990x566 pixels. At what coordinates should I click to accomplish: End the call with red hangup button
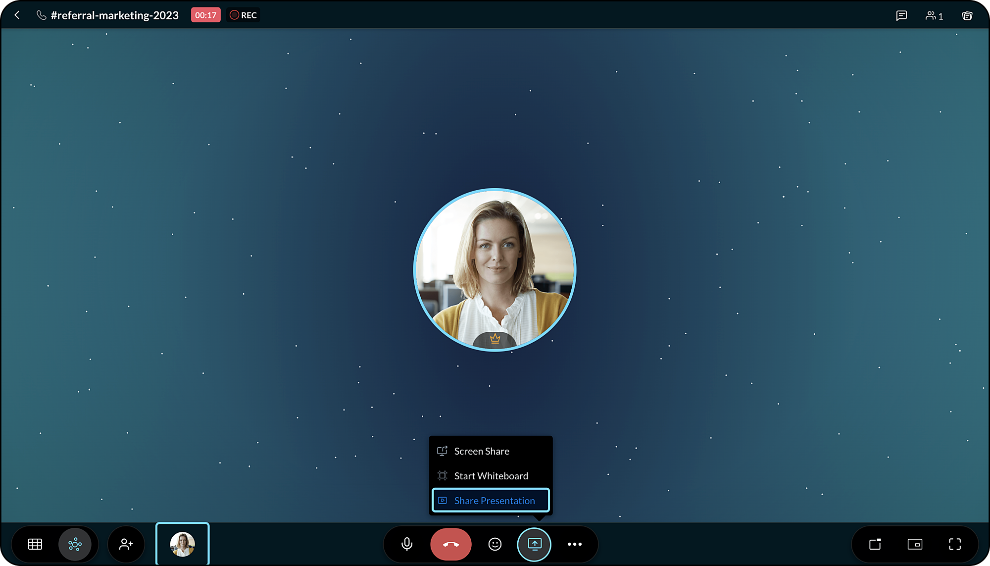pos(450,544)
